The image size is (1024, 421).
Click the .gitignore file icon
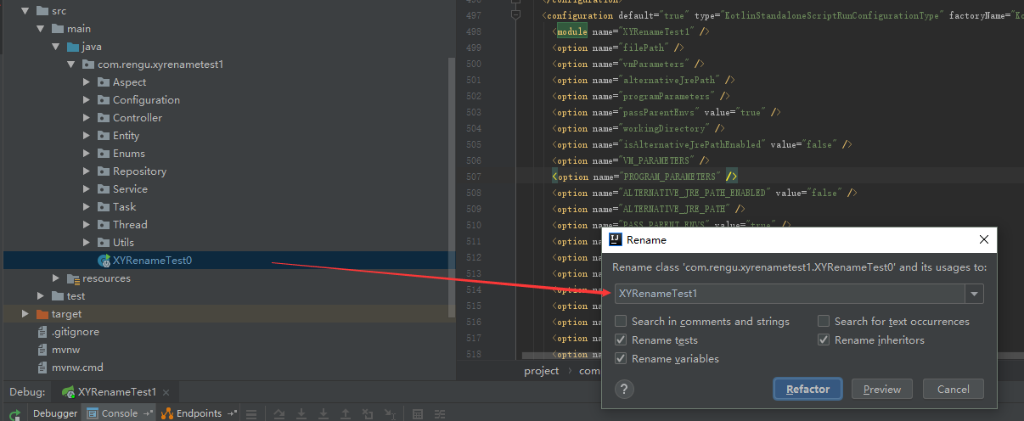click(42, 332)
